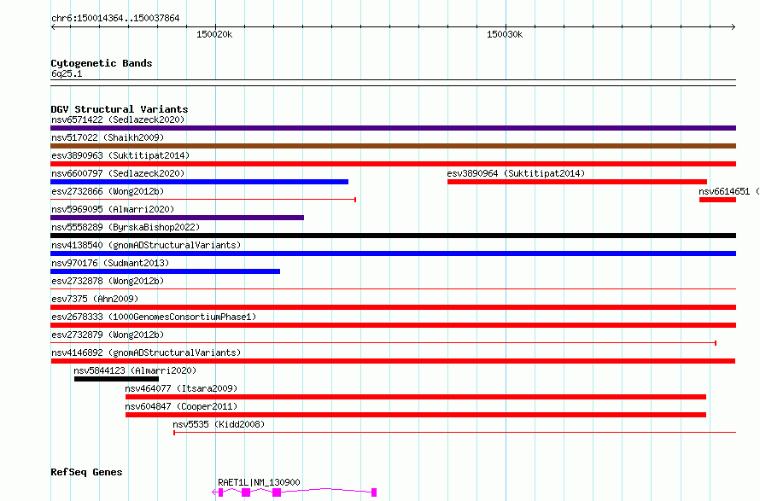The height and width of the screenshot is (501, 760).
Task: Open the nsv970176 (Sudmant2013) label
Action: [x=110, y=263]
